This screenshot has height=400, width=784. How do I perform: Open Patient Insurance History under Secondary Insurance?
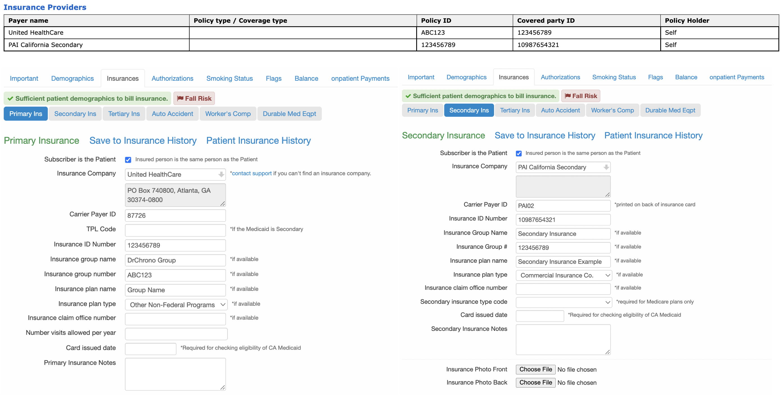pyautogui.click(x=654, y=136)
